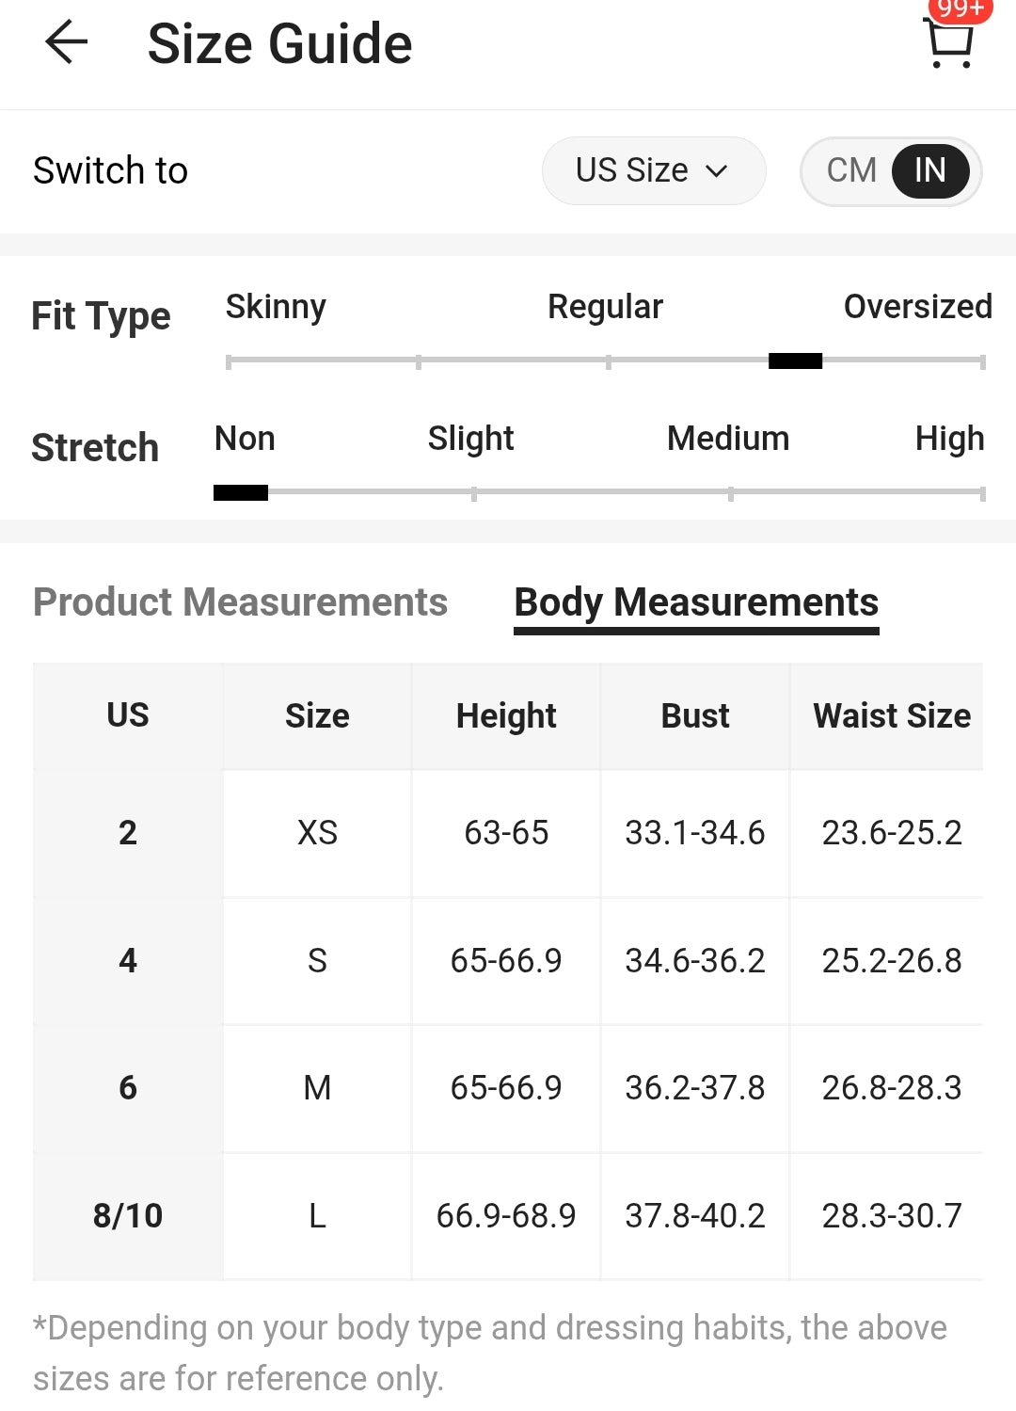The image size is (1016, 1411).
Task: Tap the Height column header
Action: (506, 716)
